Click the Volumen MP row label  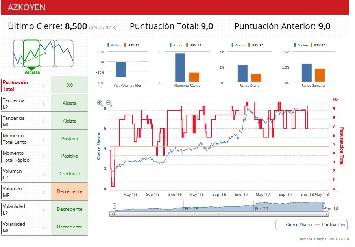coord(12,192)
